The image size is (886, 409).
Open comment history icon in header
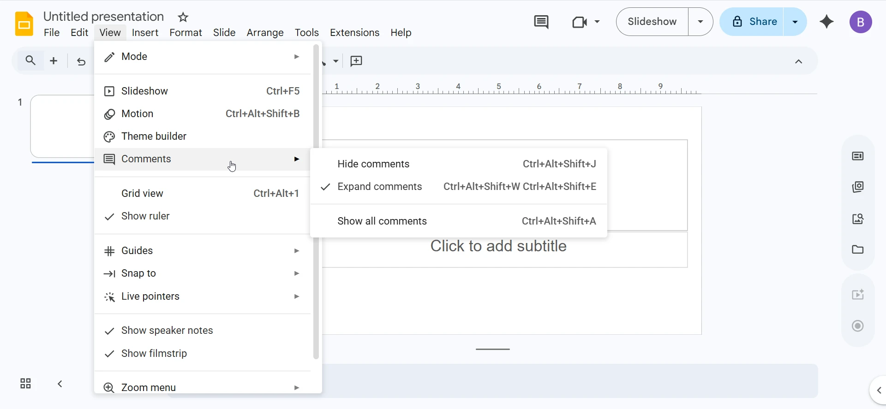click(541, 22)
